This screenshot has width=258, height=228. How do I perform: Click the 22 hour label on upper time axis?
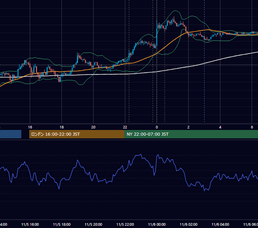point(125,127)
